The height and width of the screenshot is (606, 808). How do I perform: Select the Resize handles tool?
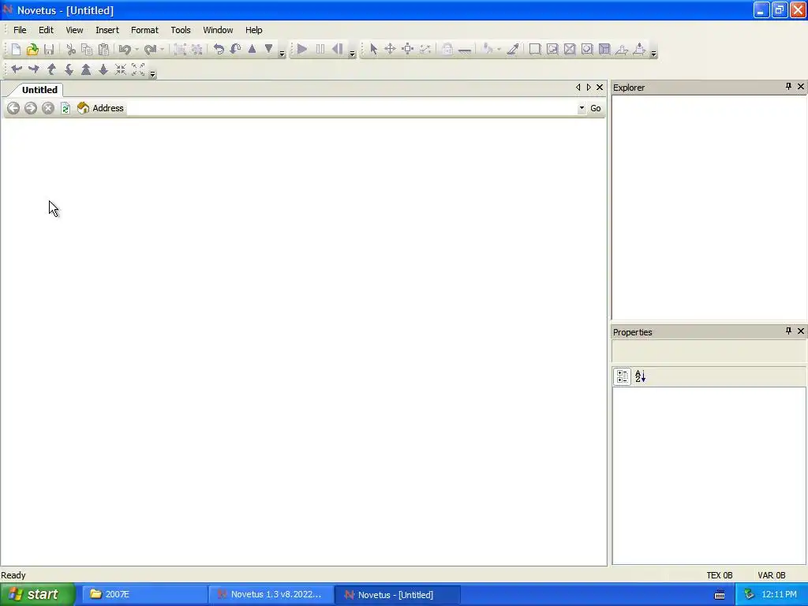[408, 50]
